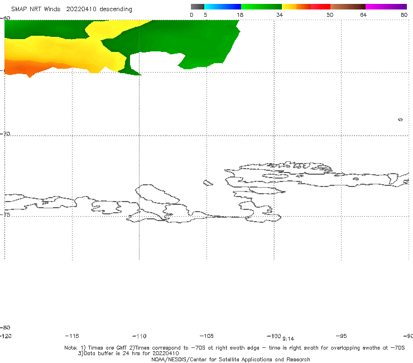Click the color bar label '64'
The image size is (413, 363).
[363, 15]
